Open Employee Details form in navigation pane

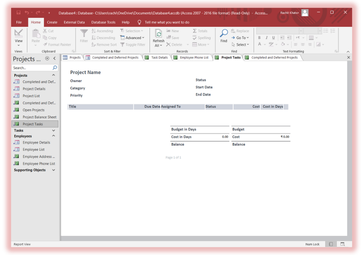(x=36, y=143)
